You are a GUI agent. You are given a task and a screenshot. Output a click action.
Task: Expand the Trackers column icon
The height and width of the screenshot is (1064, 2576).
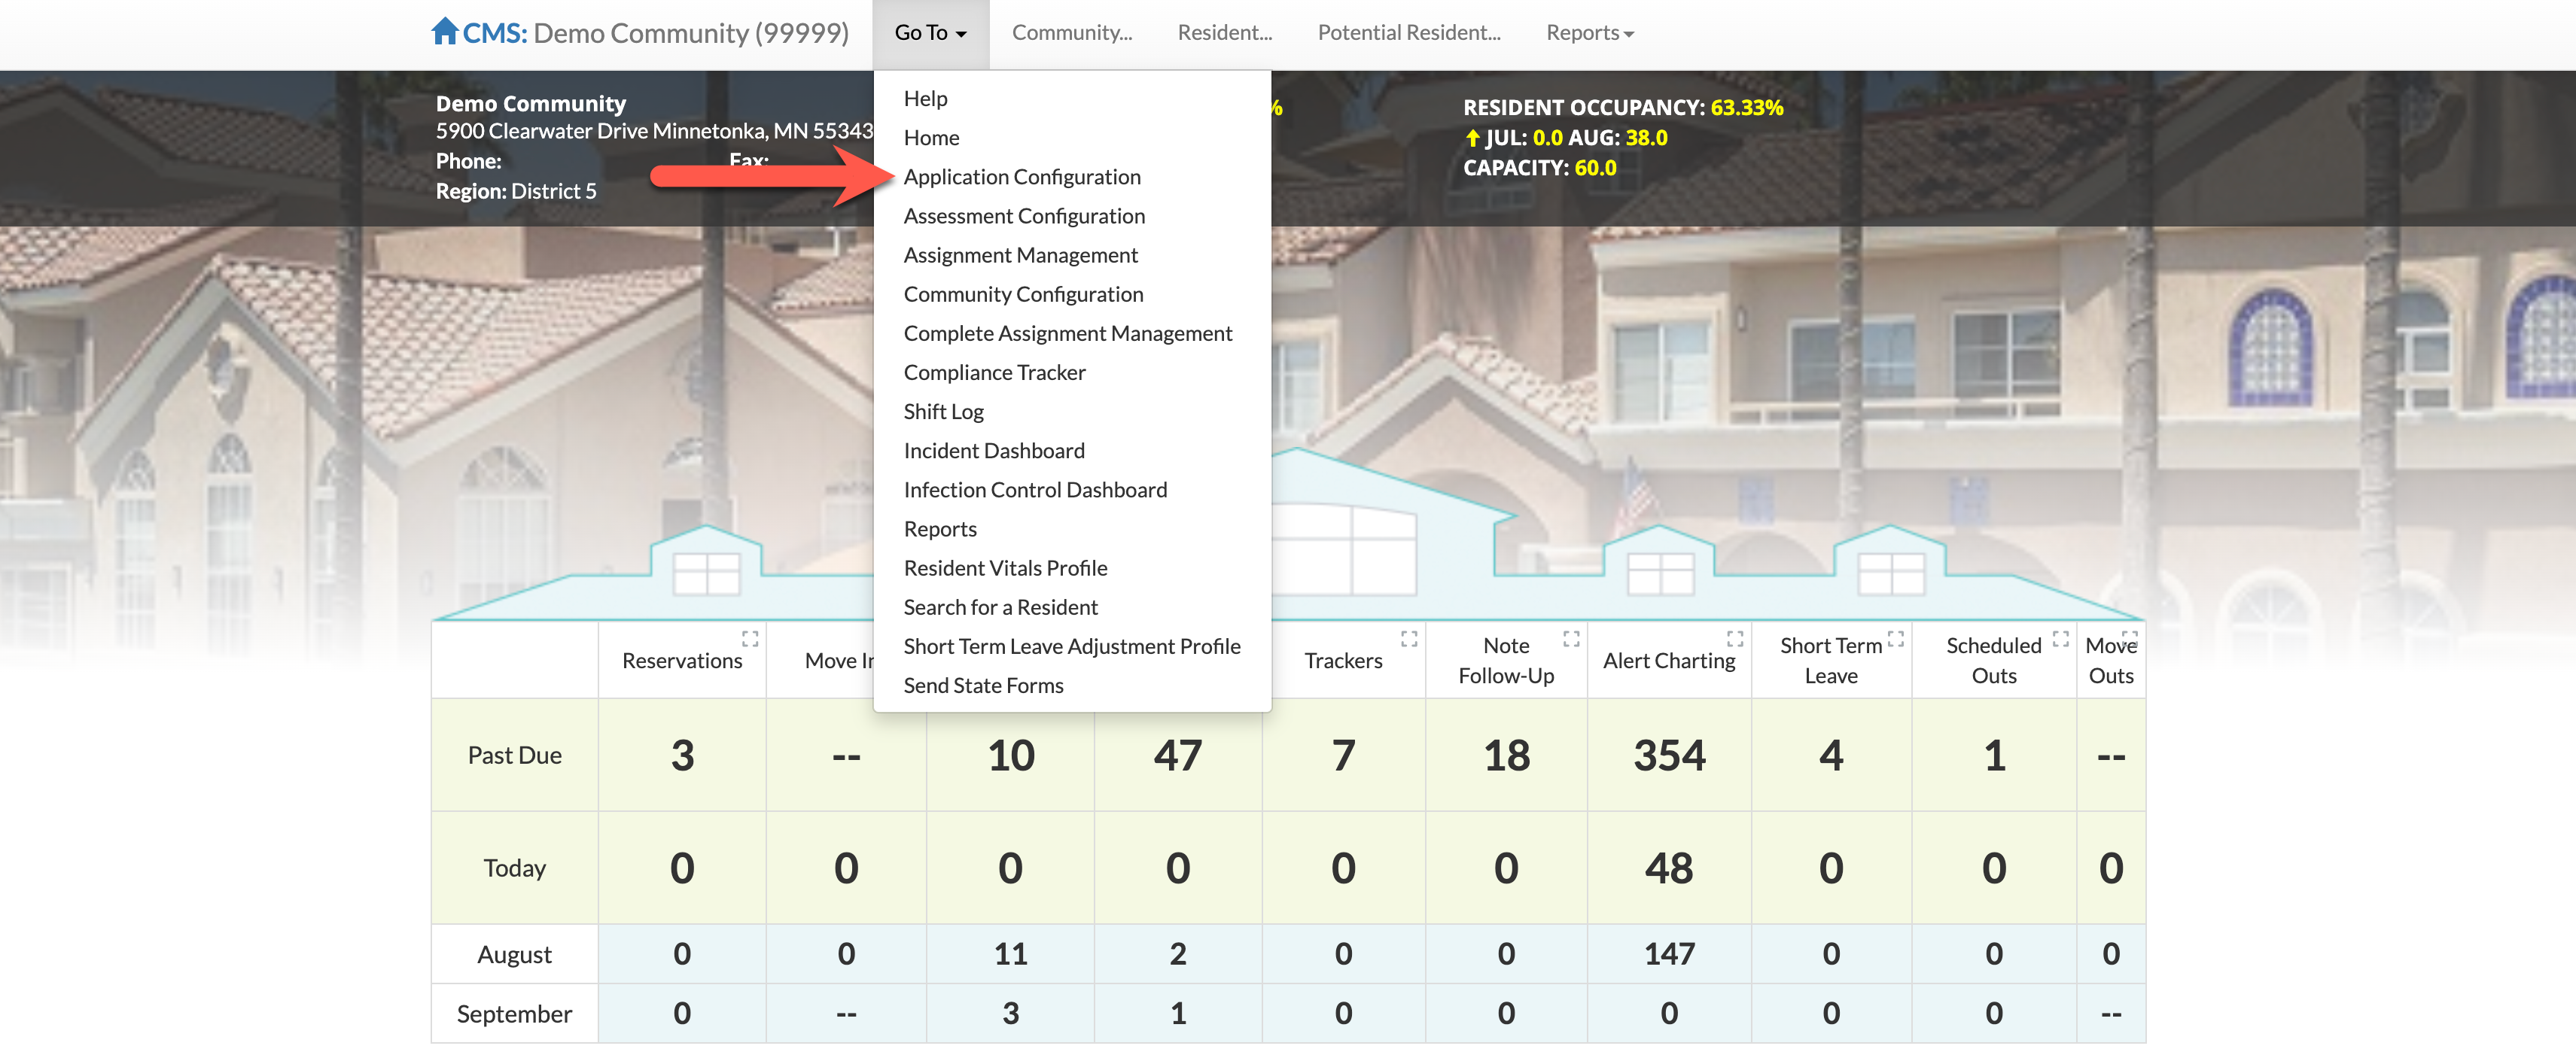point(1408,638)
